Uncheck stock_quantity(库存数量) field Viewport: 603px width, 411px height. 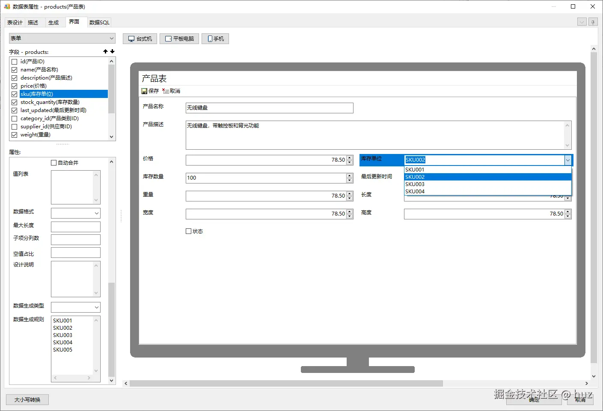point(14,102)
